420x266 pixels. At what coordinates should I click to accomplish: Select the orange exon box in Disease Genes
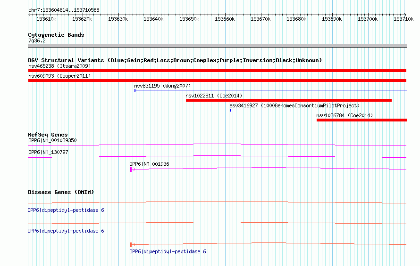coord(131,245)
